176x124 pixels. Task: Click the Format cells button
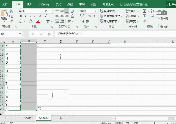132,21
